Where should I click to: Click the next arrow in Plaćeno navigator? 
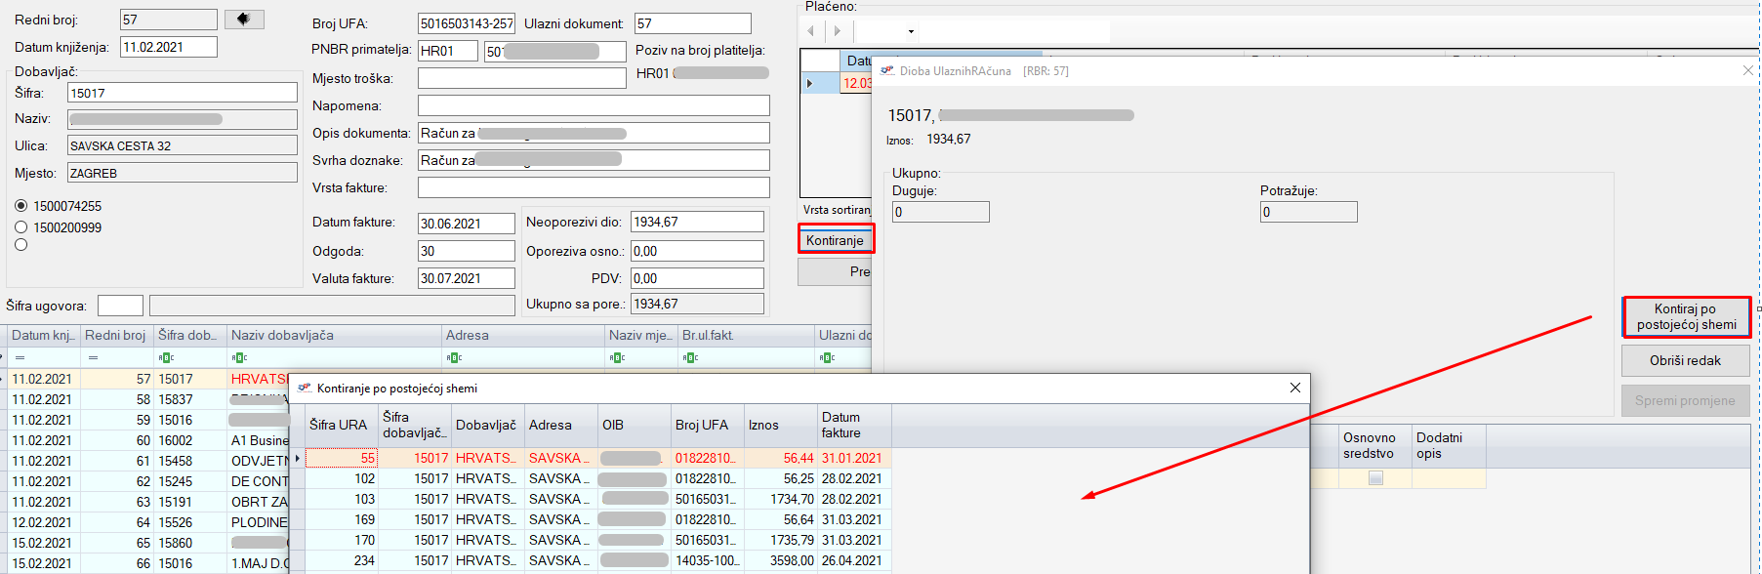[x=837, y=31]
